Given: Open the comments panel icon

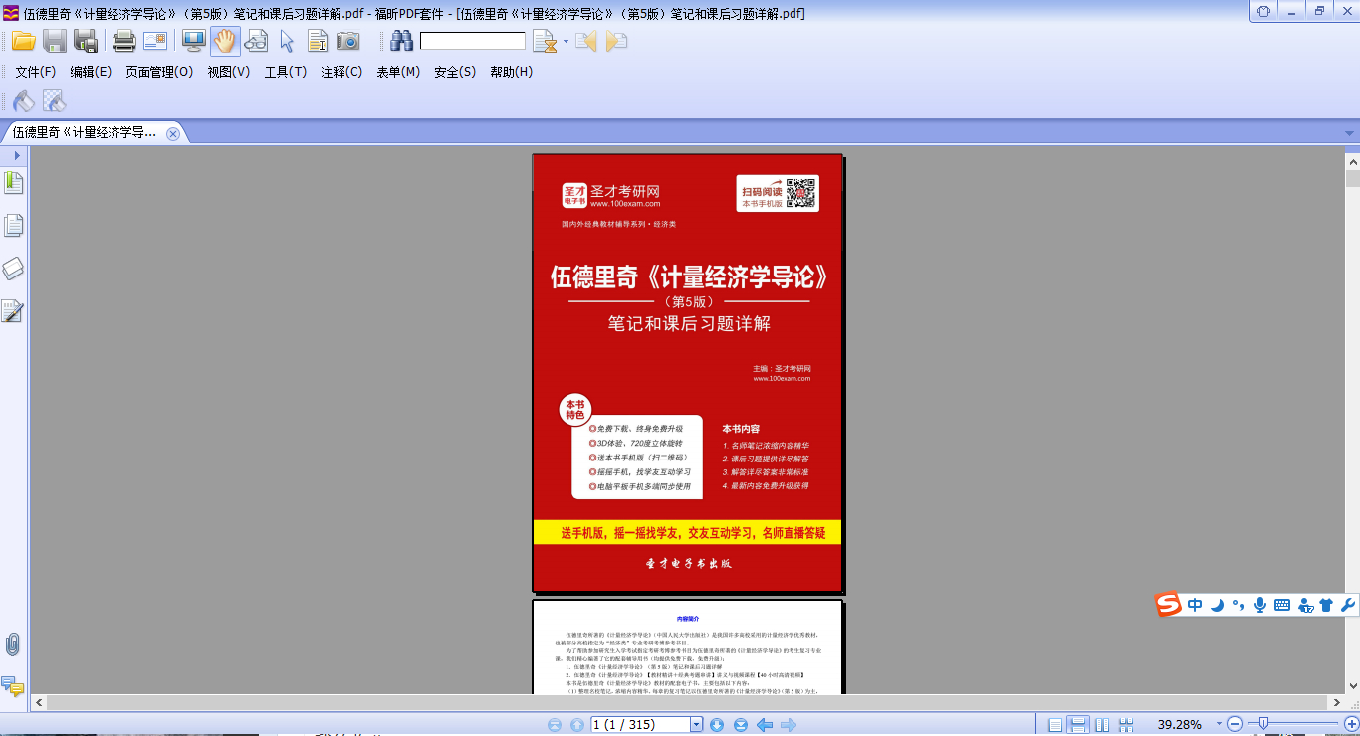Looking at the screenshot, I should (13, 686).
